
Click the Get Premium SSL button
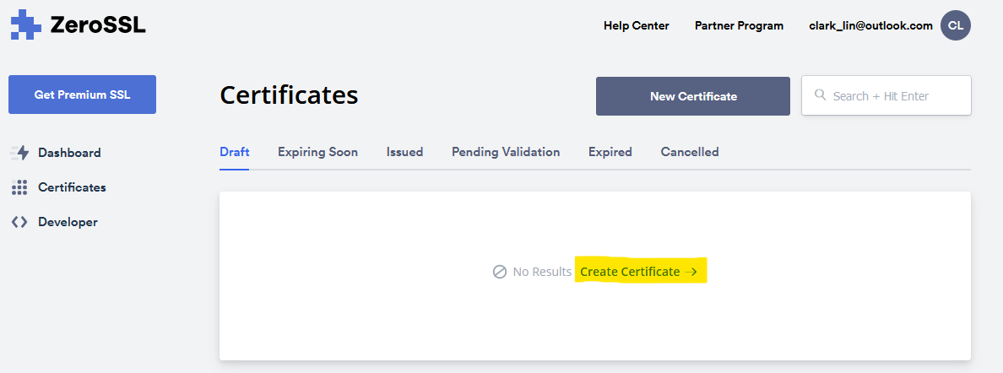pyautogui.click(x=82, y=95)
